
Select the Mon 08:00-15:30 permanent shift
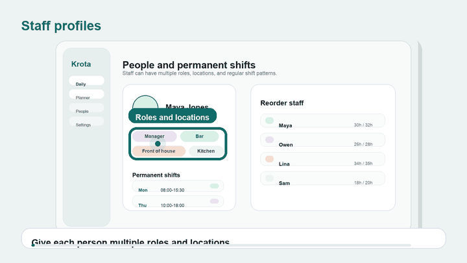[x=178, y=186]
